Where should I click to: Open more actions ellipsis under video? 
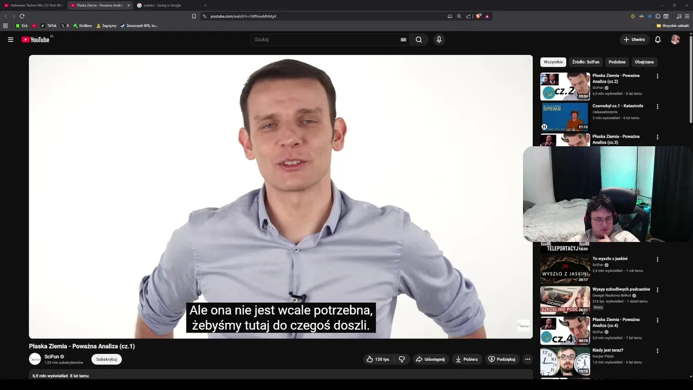coord(527,359)
